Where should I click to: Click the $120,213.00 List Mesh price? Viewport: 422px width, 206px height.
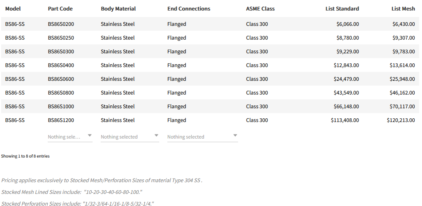[x=401, y=120]
